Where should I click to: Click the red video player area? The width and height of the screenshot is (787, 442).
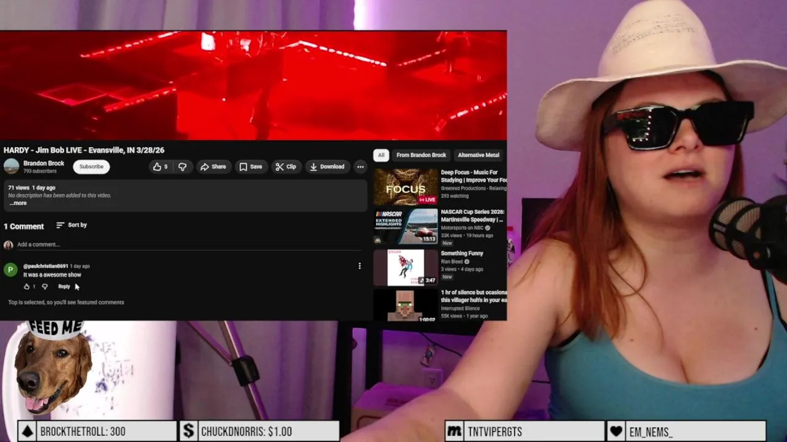click(x=253, y=85)
